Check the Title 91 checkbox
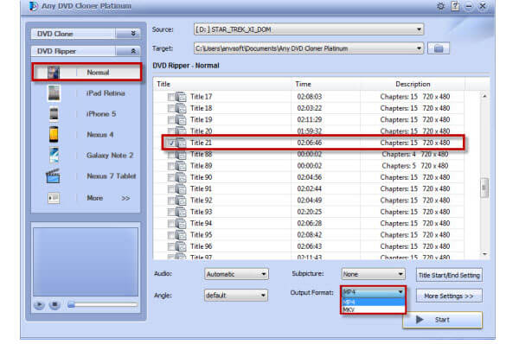Viewport: 519px width, 344px height. click(171, 189)
